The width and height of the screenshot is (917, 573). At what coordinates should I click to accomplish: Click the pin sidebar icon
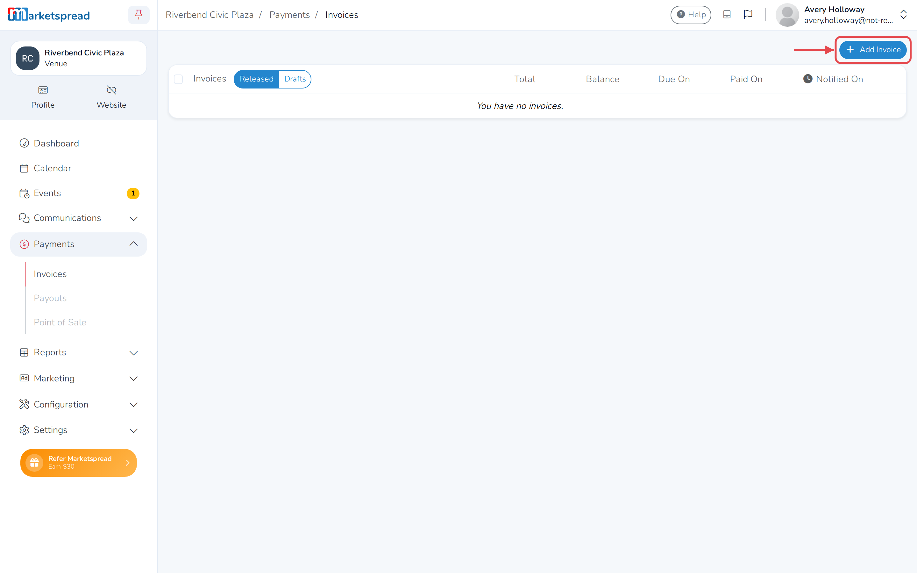click(x=139, y=15)
